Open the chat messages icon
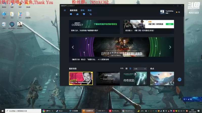 coord(71,14)
